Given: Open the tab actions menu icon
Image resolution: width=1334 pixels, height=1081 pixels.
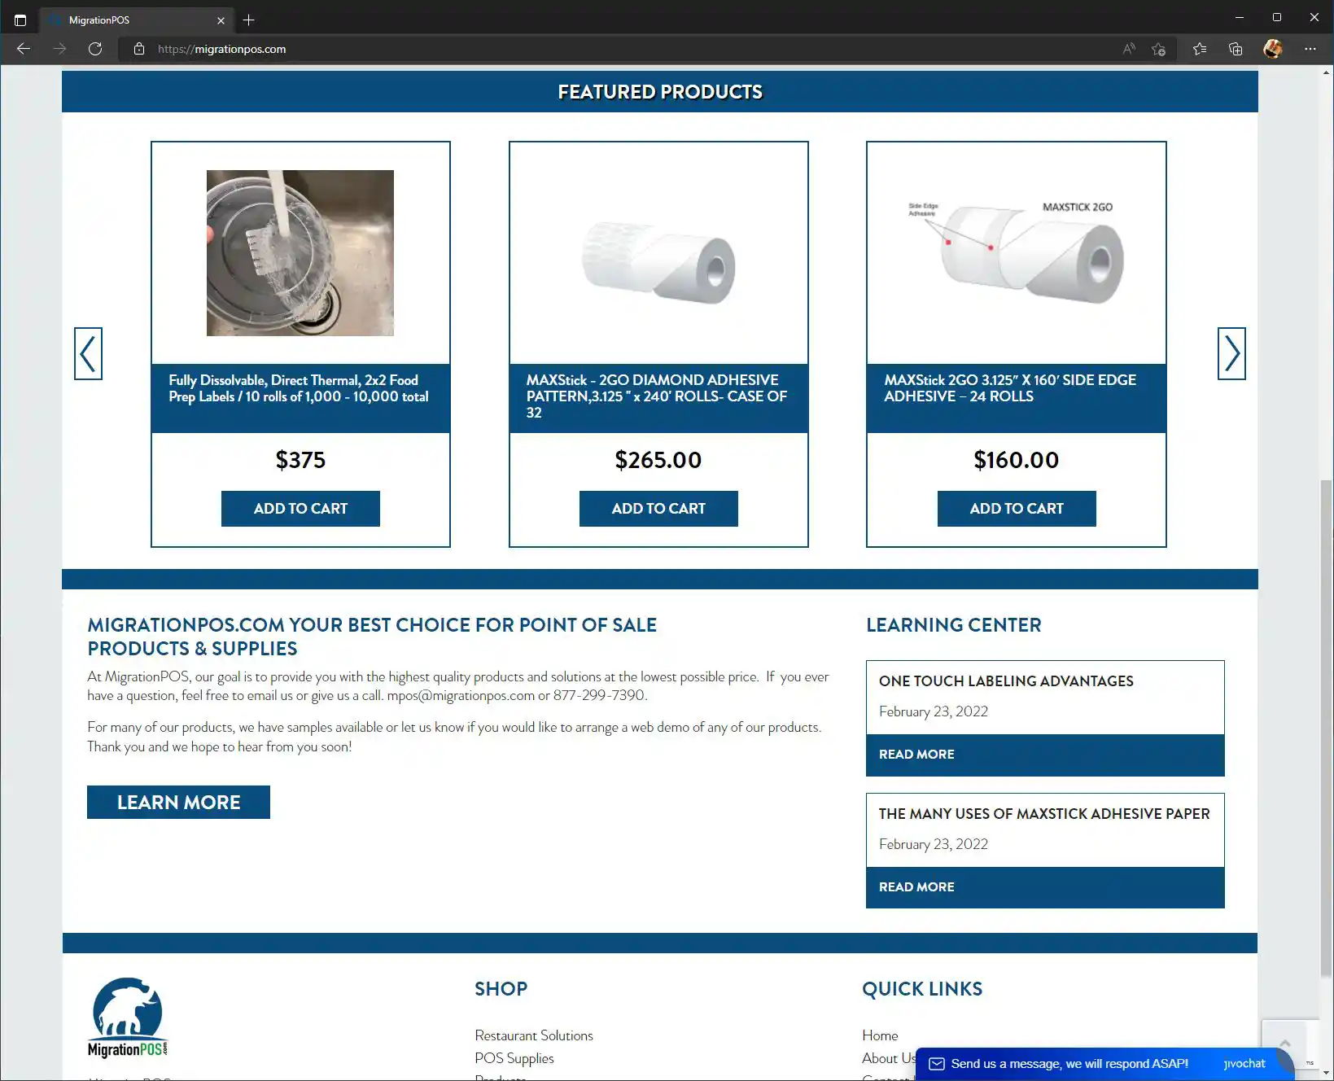Looking at the screenshot, I should click(x=20, y=20).
